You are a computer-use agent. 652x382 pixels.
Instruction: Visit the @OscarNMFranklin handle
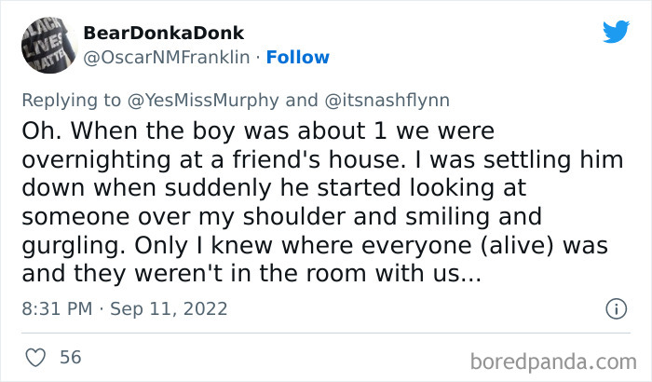click(x=169, y=57)
